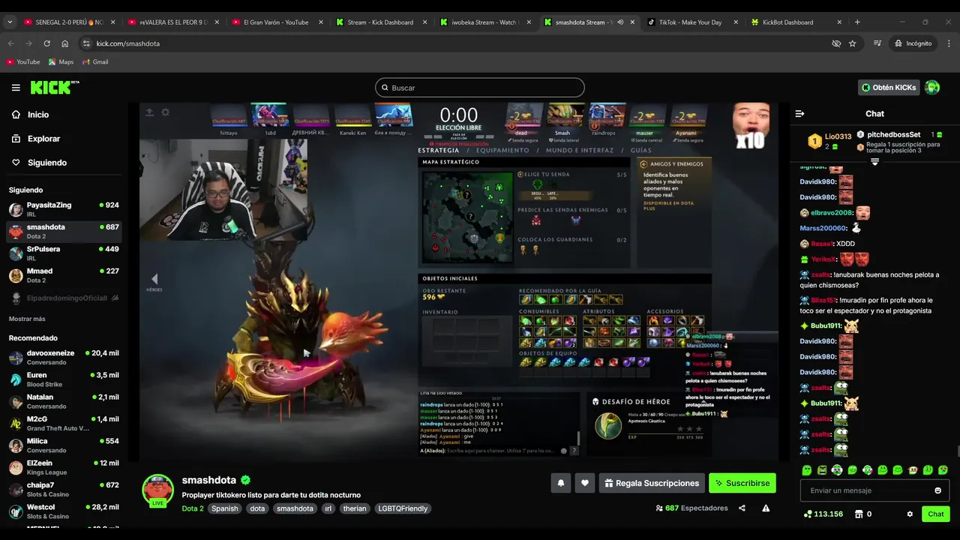
Task: View site information icon in address bar
Action: point(86,43)
